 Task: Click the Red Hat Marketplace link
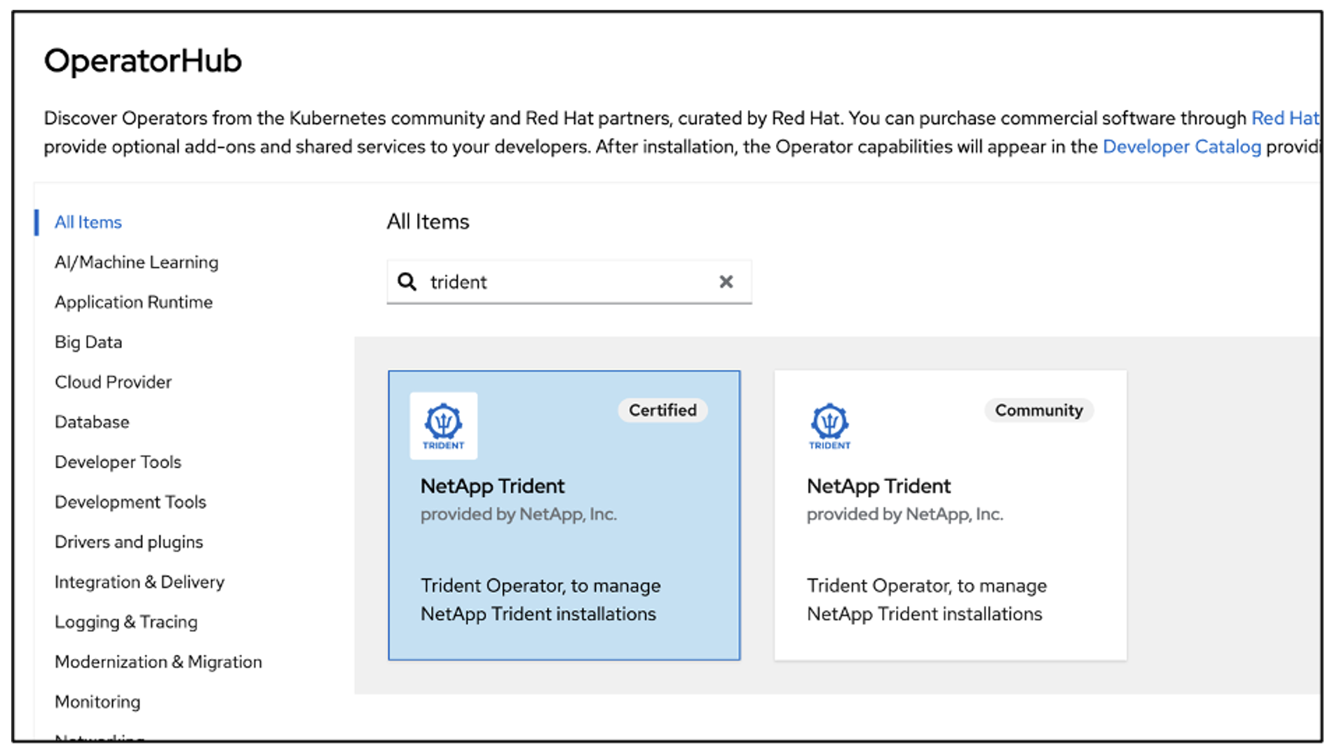click(1286, 118)
